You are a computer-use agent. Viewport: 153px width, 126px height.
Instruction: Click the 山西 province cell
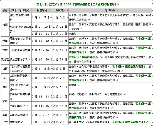tap(5, 69)
